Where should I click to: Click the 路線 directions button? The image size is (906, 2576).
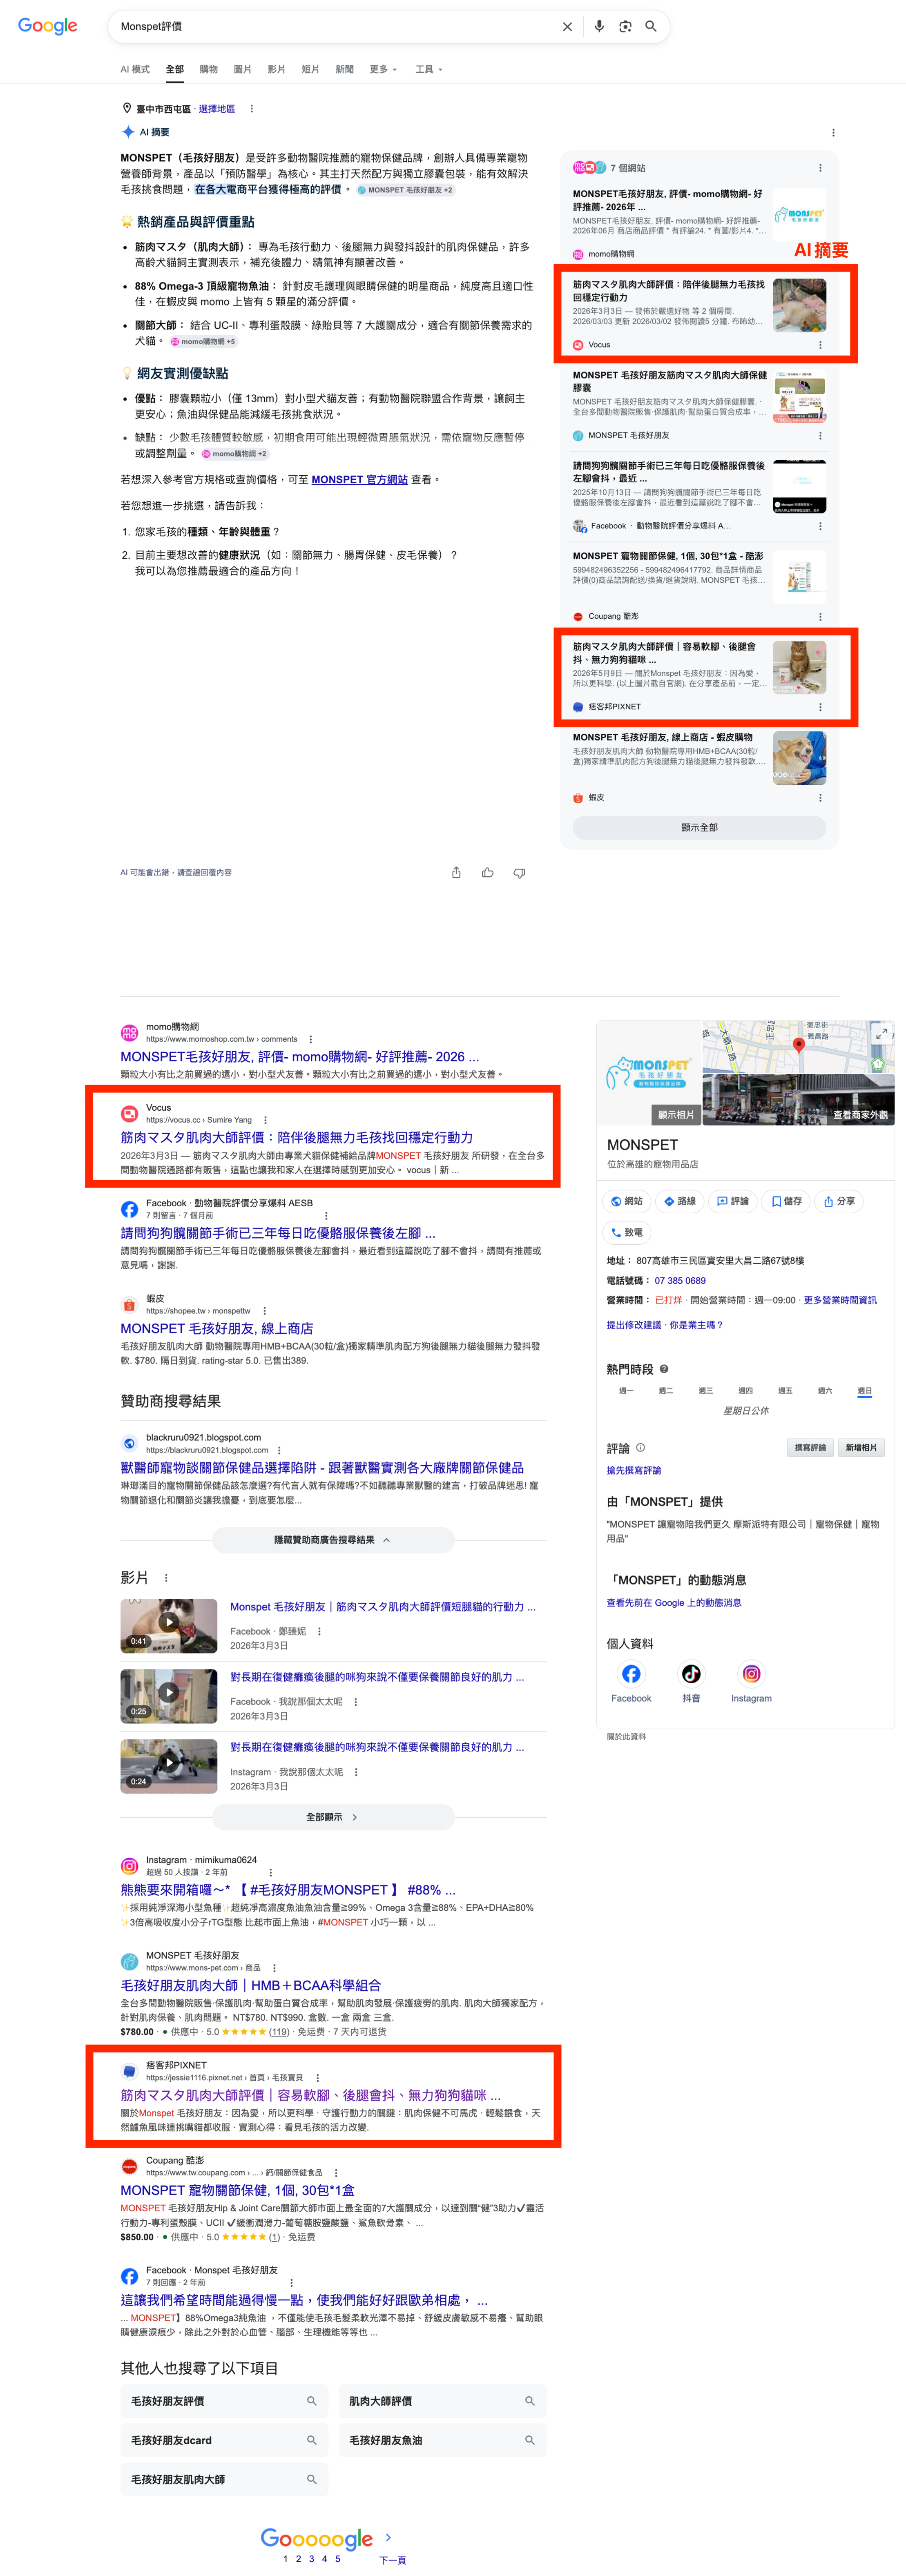pyautogui.click(x=680, y=1201)
